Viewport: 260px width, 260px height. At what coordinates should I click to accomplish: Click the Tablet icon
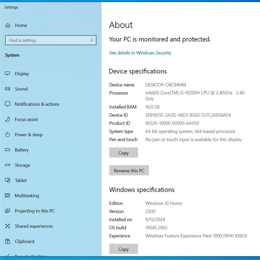pos(8,180)
